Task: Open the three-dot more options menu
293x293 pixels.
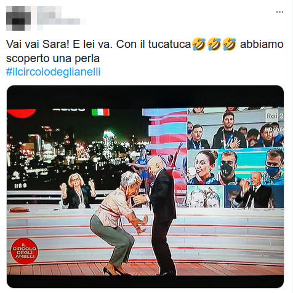Action: [279, 12]
